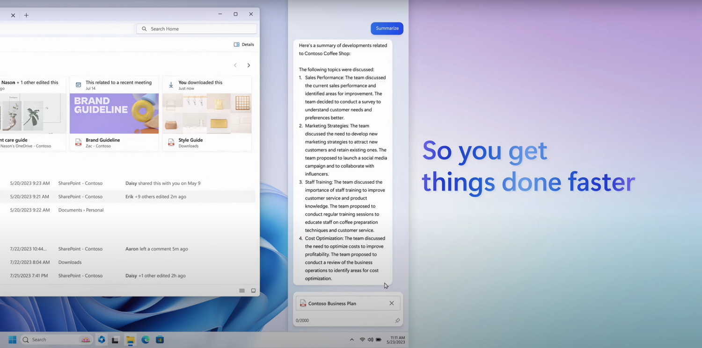Click the Style Guide PDF file icon
Image resolution: width=702 pixels, height=348 pixels.
(171, 142)
